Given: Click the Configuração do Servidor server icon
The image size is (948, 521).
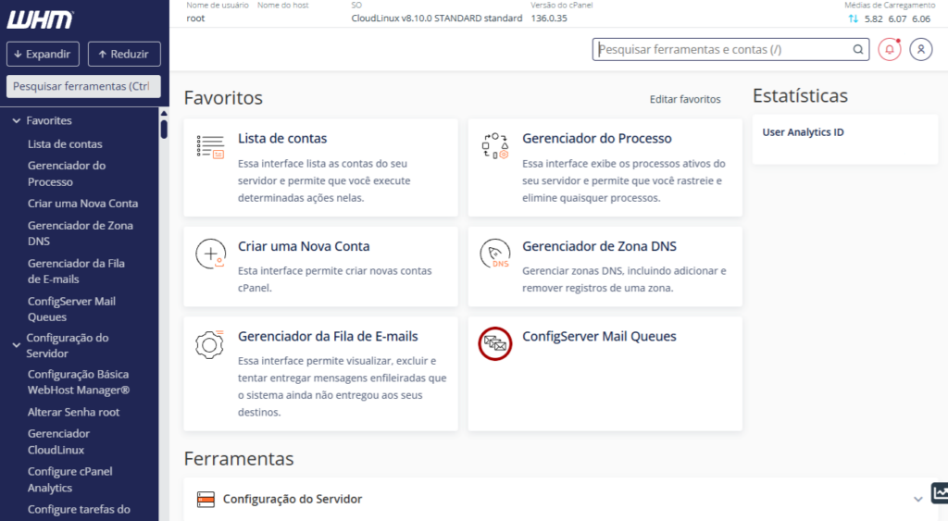Looking at the screenshot, I should (x=206, y=499).
